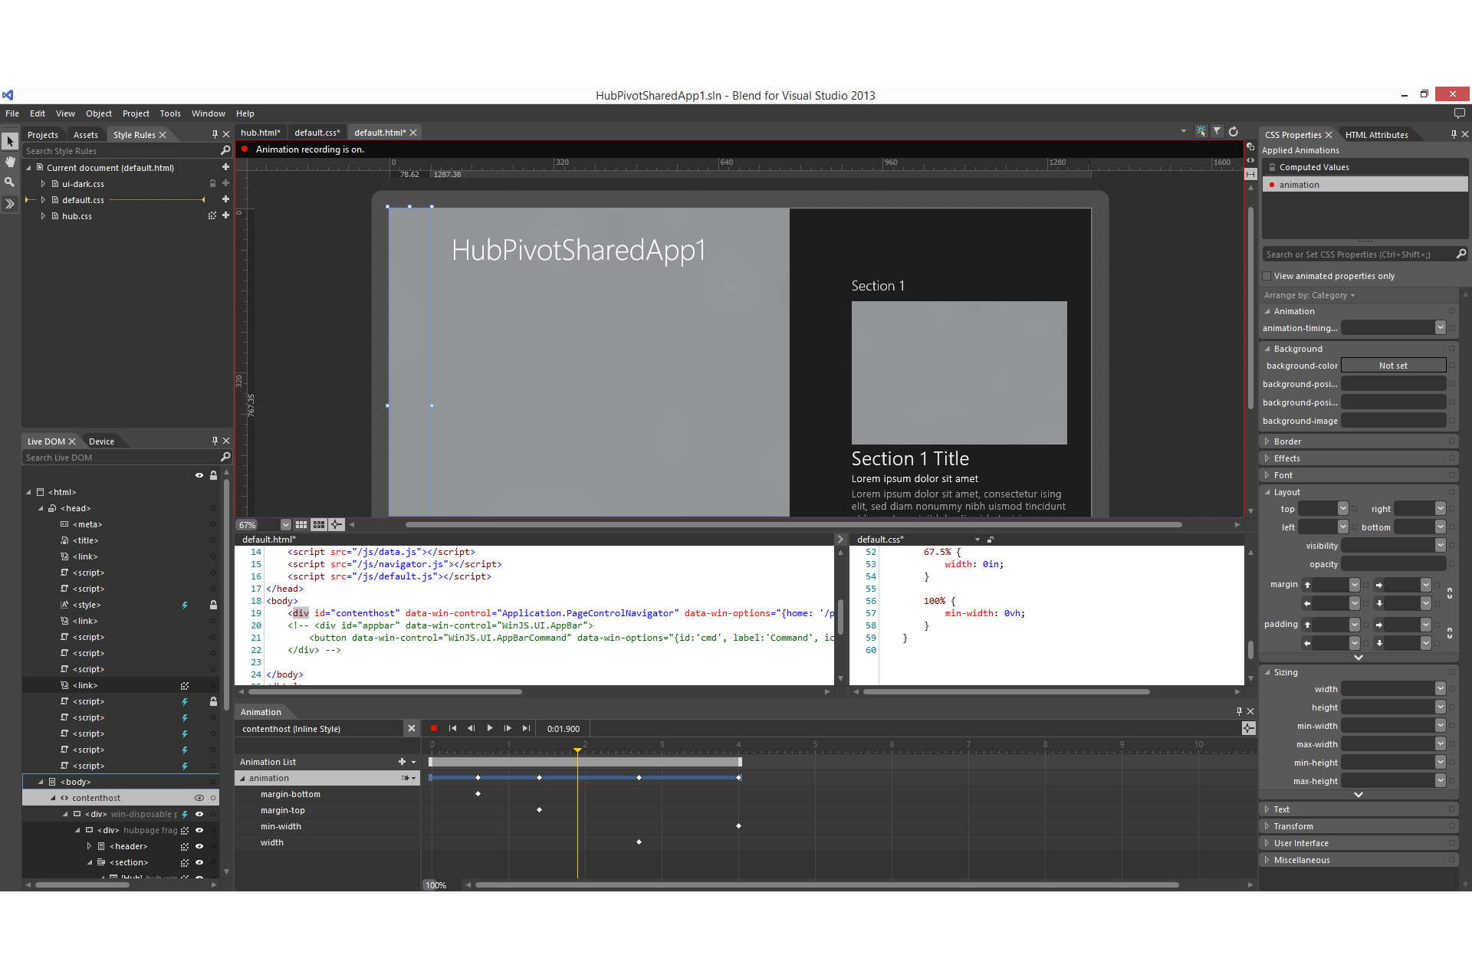Open the animation-timing dropdown
The image size is (1472, 978).
(x=1440, y=328)
